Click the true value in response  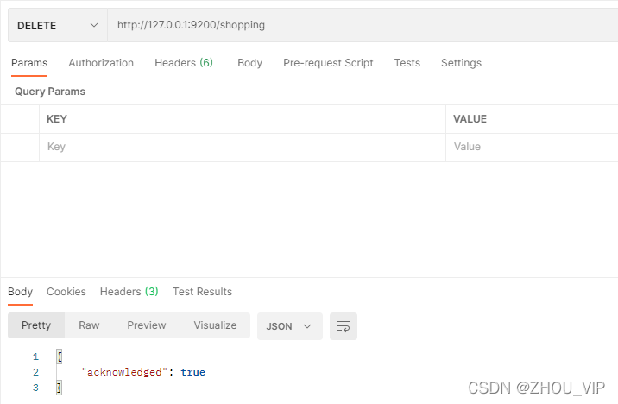(192, 372)
